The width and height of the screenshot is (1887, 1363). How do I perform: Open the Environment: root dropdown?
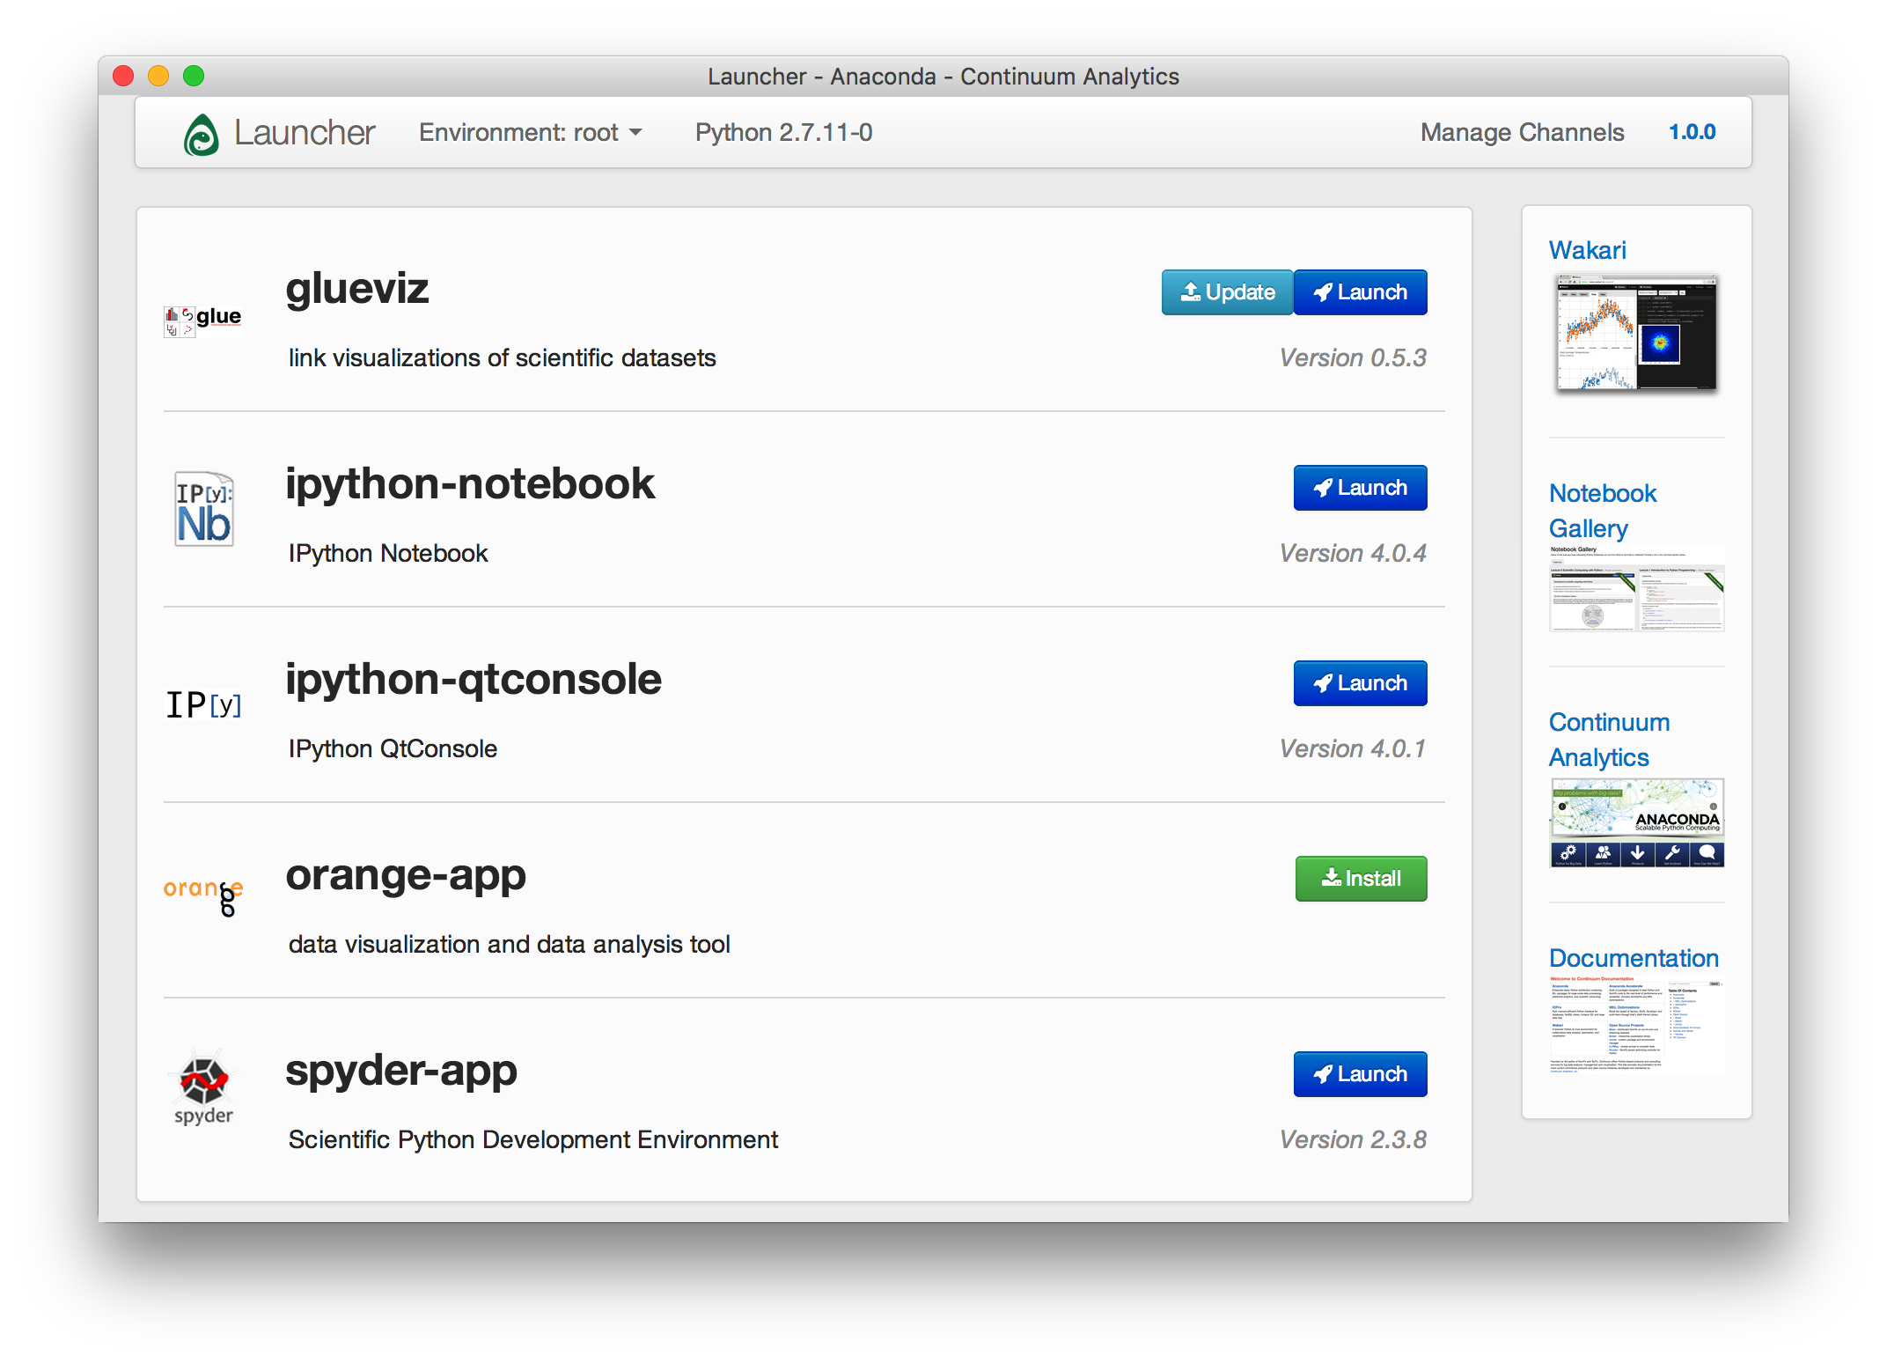tap(530, 132)
